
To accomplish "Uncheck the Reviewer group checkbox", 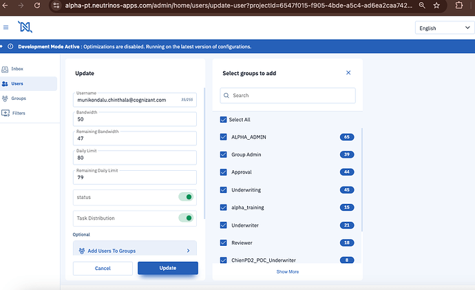I will point(223,242).
